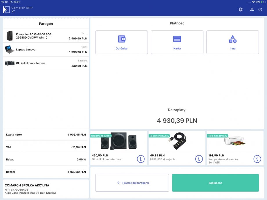Tap recommended speakers product image
267x200 pixels.
pyautogui.click(x=119, y=141)
